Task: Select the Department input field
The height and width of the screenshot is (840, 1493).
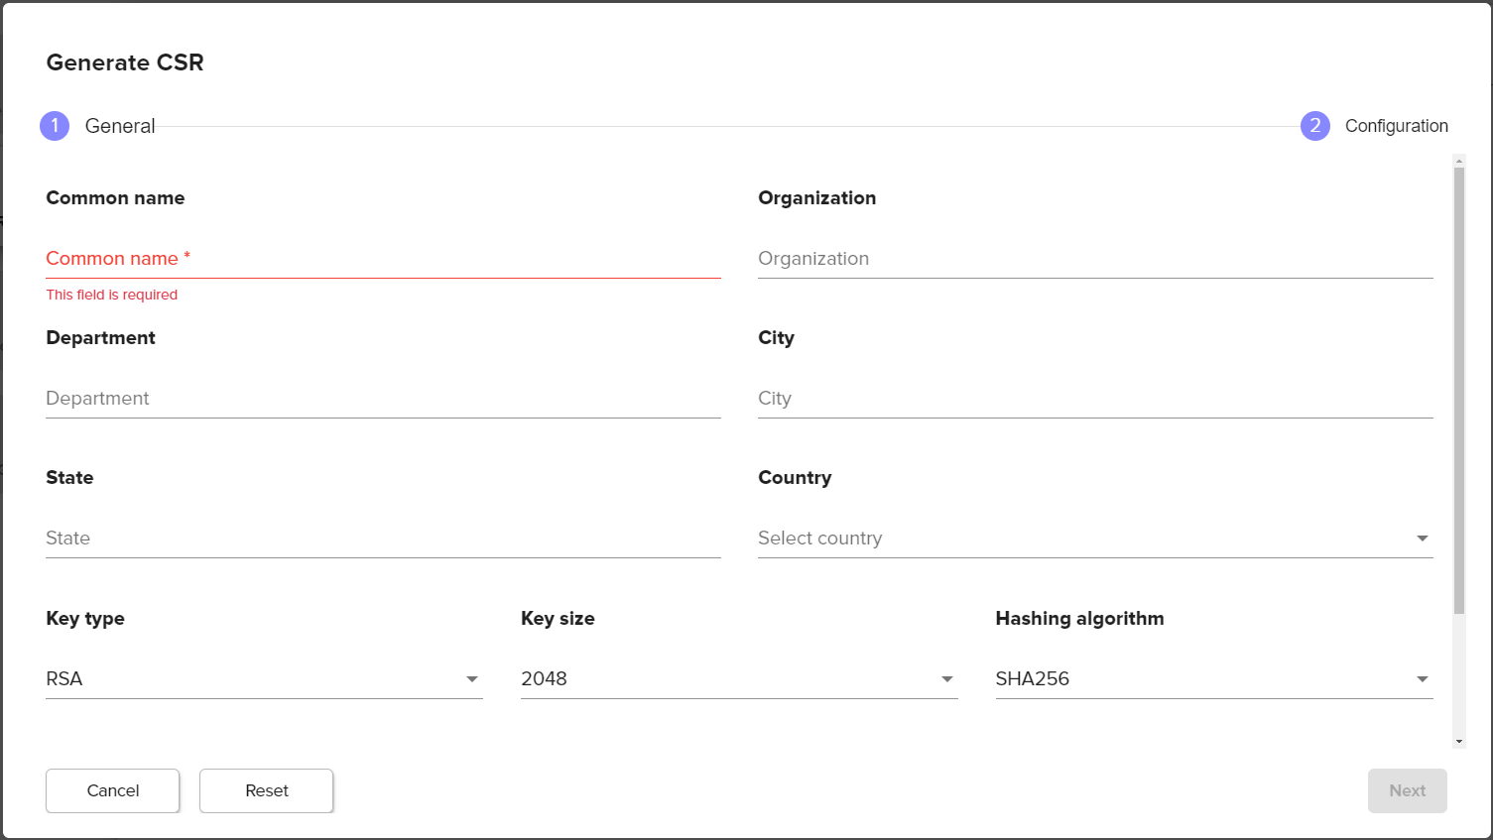Action: click(383, 399)
